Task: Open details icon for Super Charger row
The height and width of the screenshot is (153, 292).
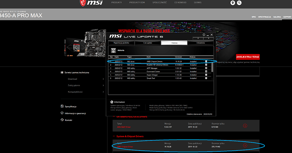Action: click(206, 75)
